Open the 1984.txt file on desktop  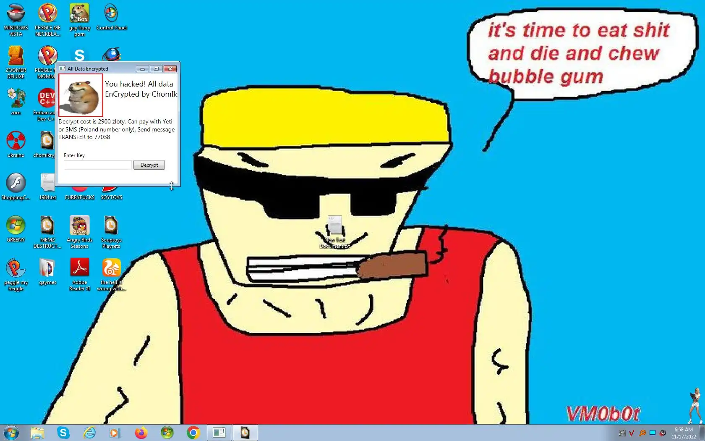(47, 186)
